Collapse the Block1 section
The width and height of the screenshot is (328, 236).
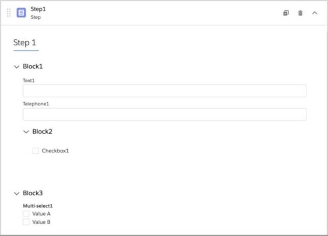tap(16, 67)
